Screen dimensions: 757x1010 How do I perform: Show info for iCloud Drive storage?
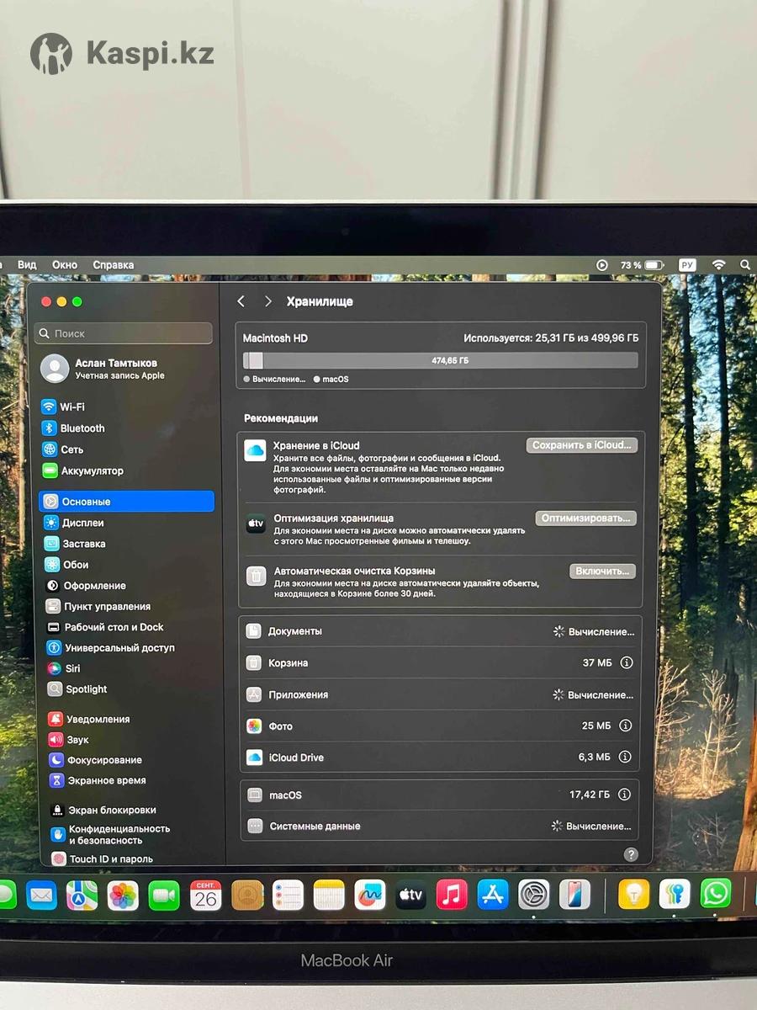coord(625,757)
